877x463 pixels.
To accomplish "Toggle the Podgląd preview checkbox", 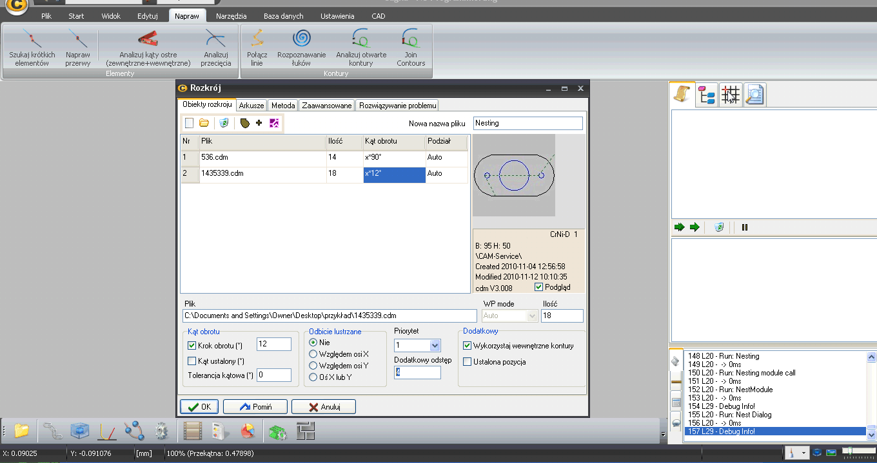I will point(539,287).
